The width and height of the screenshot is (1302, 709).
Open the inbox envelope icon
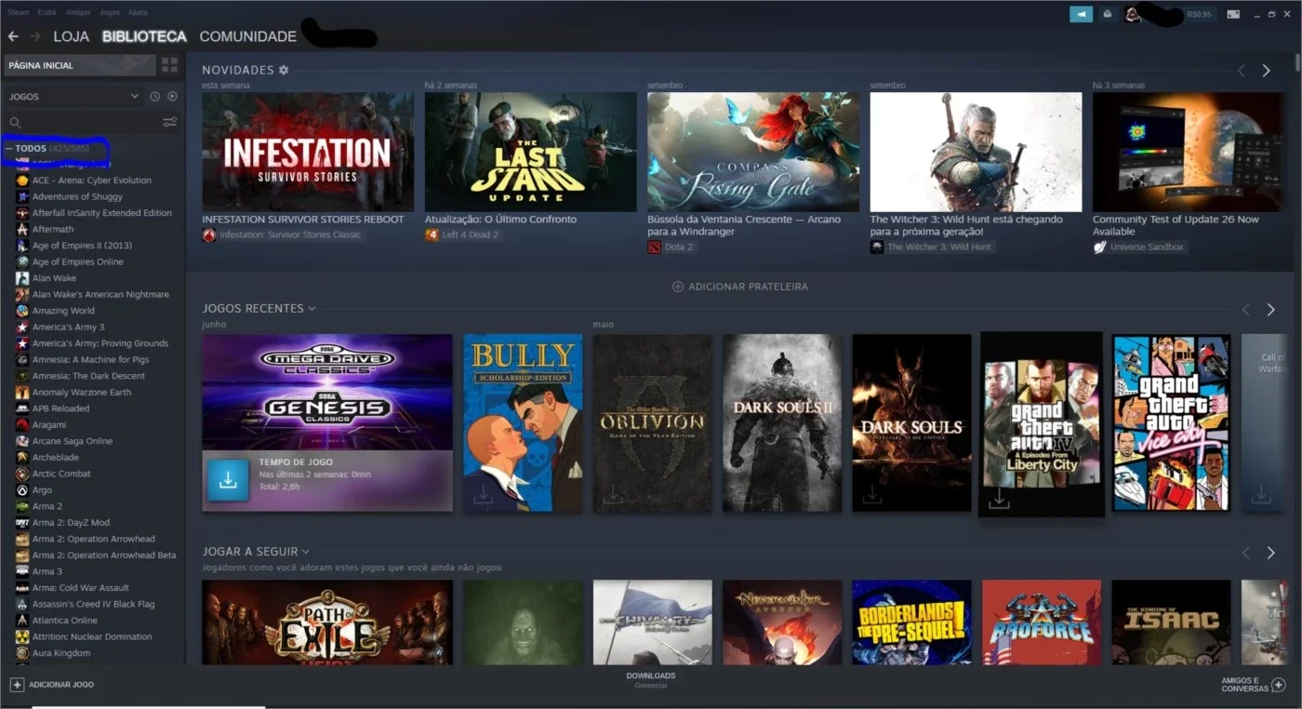1107,14
